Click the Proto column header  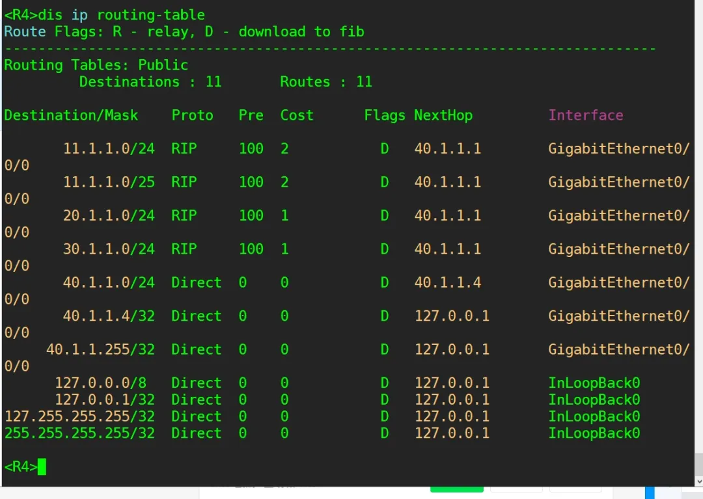coord(192,115)
